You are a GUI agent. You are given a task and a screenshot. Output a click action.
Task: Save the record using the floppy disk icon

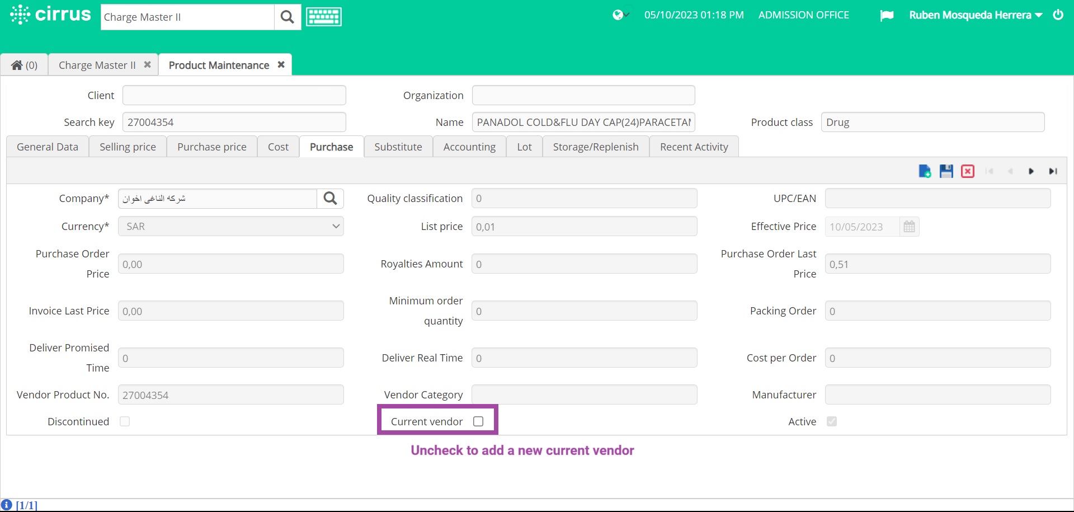pyautogui.click(x=946, y=171)
